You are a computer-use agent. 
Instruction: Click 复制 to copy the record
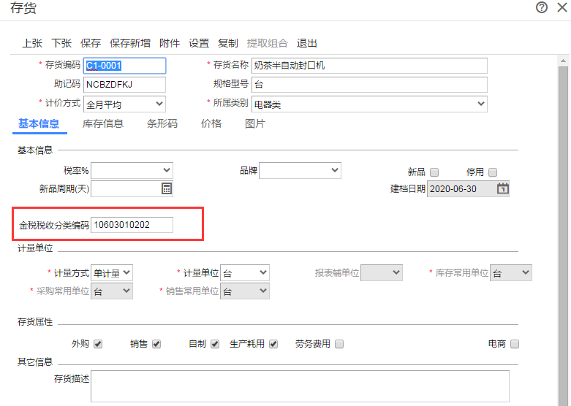228,43
